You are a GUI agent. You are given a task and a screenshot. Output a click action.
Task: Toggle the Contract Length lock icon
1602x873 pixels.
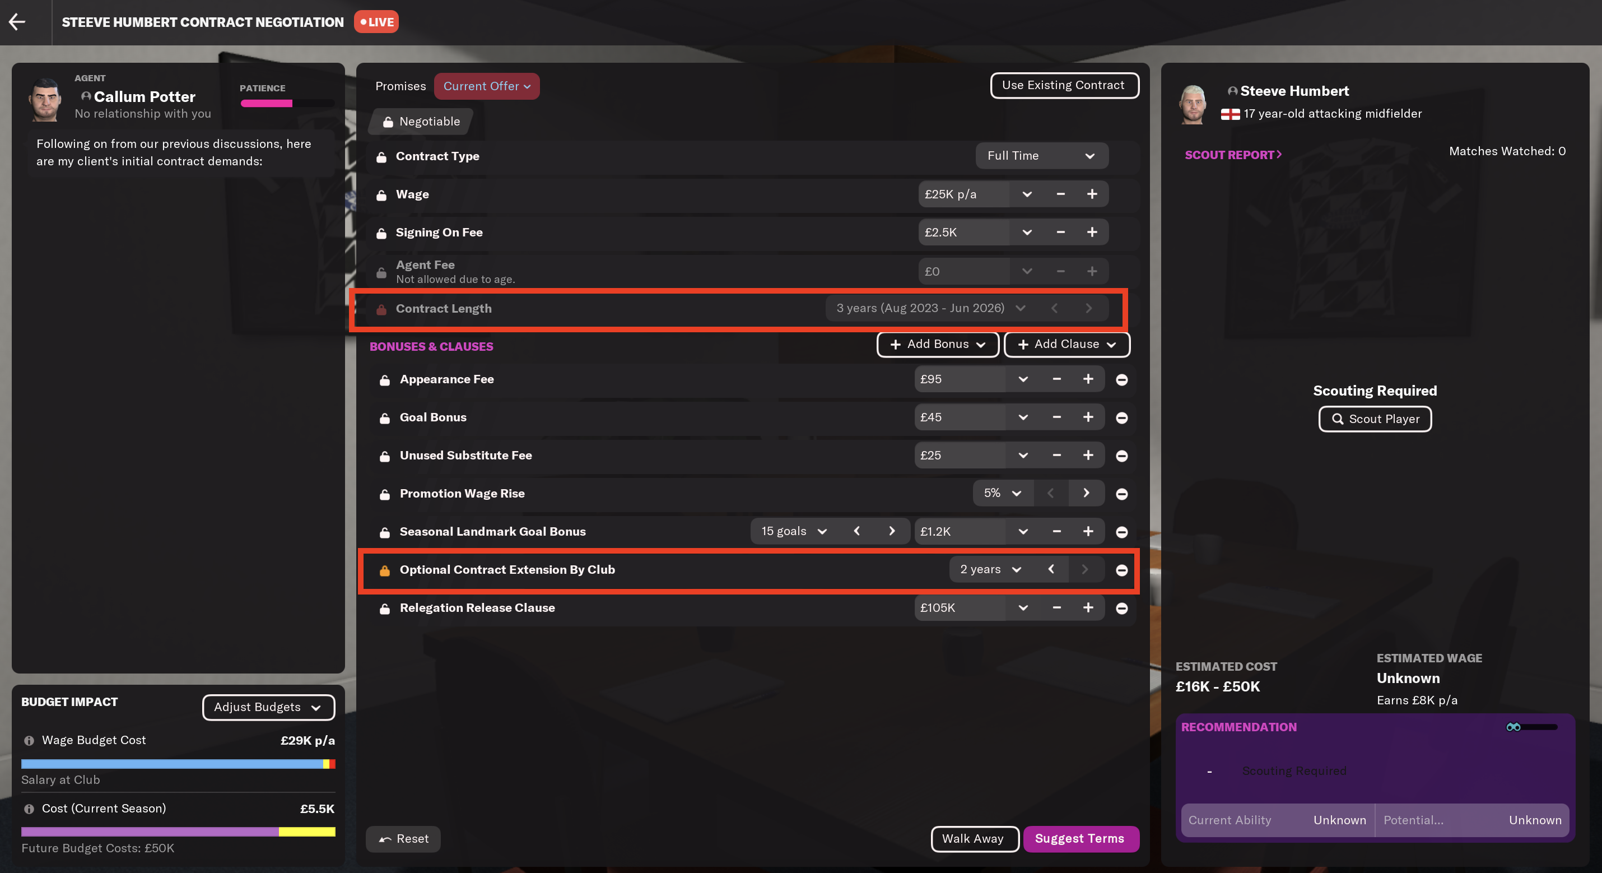(381, 309)
